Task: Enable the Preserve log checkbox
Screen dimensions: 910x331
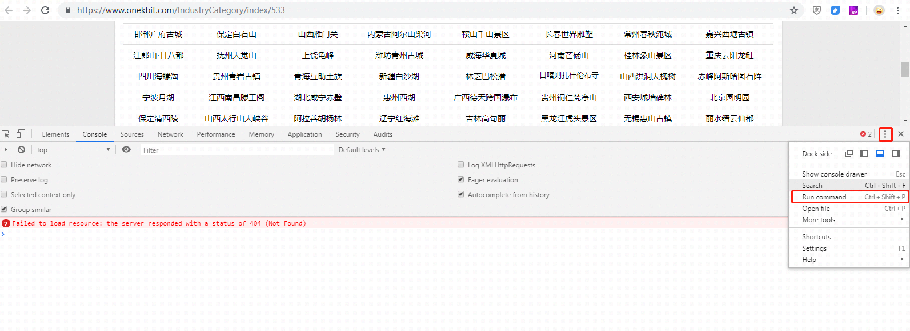Action: pyautogui.click(x=4, y=179)
